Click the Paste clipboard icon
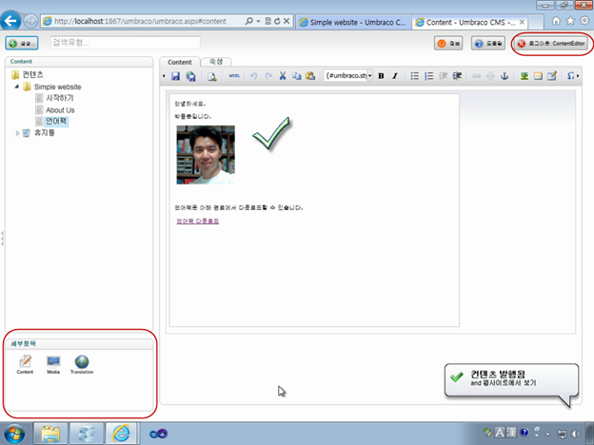 tap(310, 76)
